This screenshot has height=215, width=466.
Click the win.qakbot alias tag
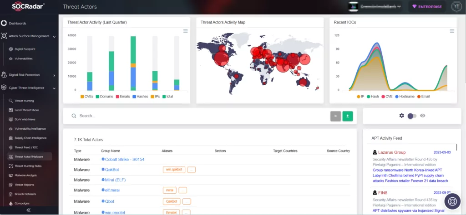pos(174,170)
